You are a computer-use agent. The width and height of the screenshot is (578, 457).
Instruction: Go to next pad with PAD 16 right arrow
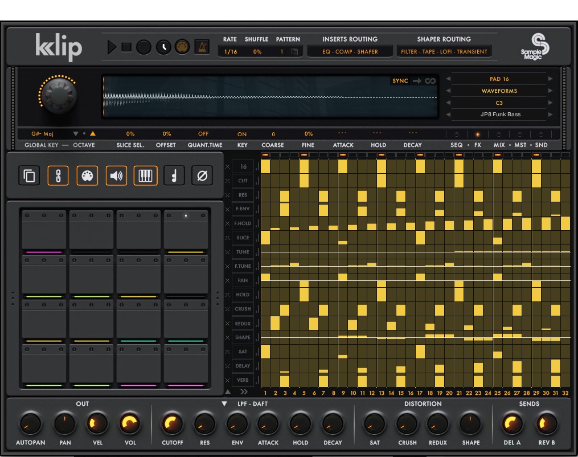(x=550, y=79)
